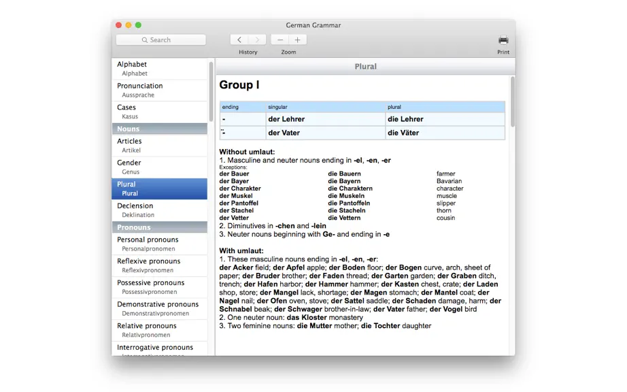627x392 pixels.
Task: Click the Print icon
Action: [503, 40]
